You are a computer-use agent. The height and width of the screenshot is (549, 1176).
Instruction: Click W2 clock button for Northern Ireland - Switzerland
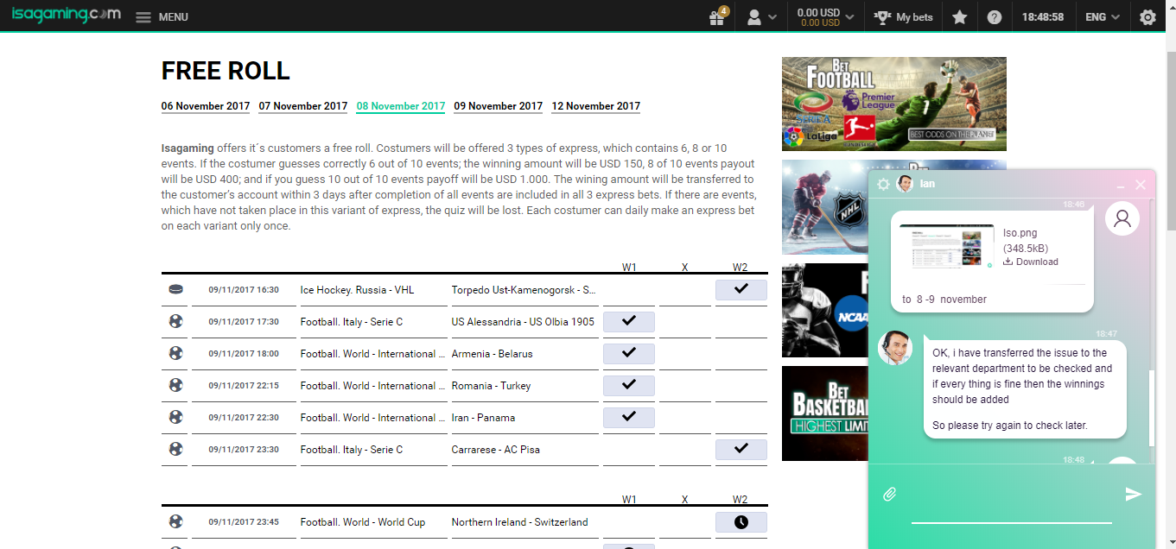741,522
